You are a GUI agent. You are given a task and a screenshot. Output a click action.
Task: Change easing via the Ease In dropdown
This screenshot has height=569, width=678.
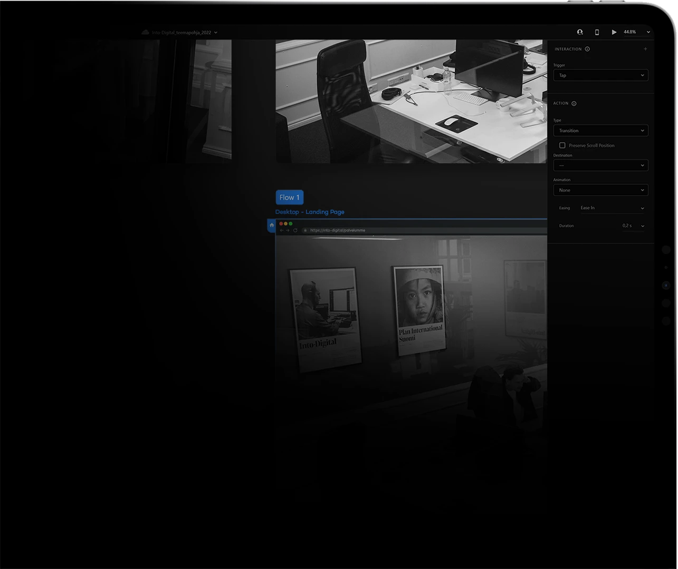coord(612,208)
